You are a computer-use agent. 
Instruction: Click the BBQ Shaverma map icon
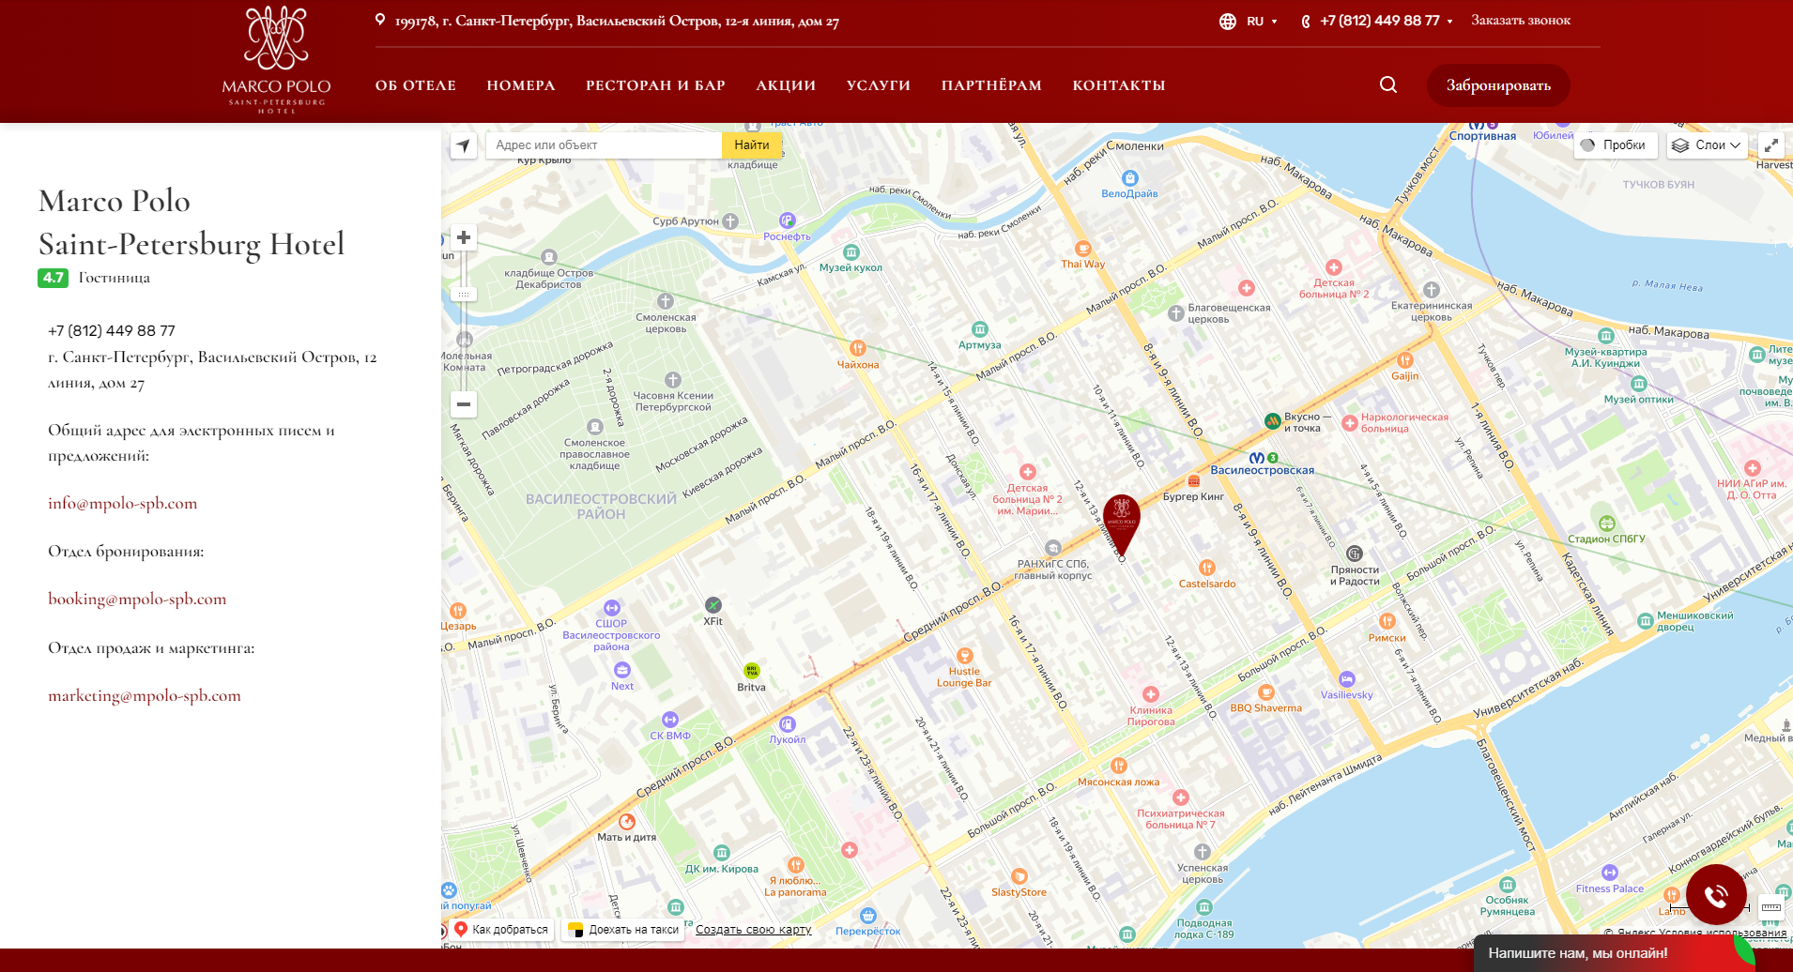point(1265,692)
